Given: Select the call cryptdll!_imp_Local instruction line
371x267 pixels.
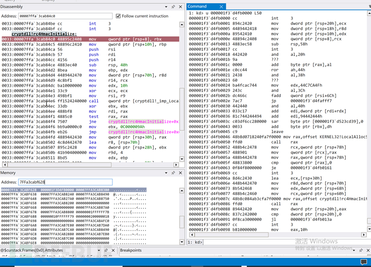Looking at the screenshot, I should click(x=90, y=101).
